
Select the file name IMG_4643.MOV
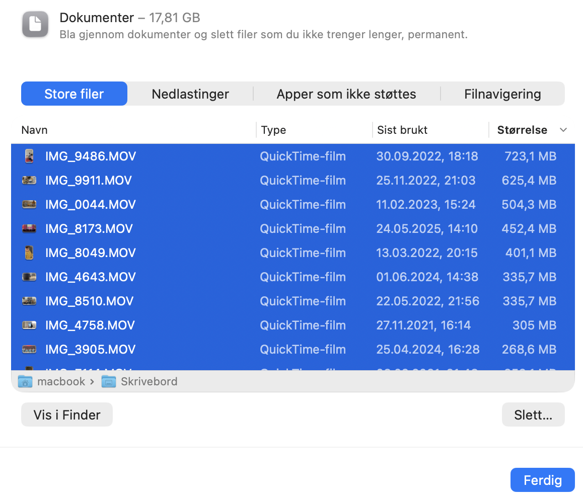click(91, 277)
